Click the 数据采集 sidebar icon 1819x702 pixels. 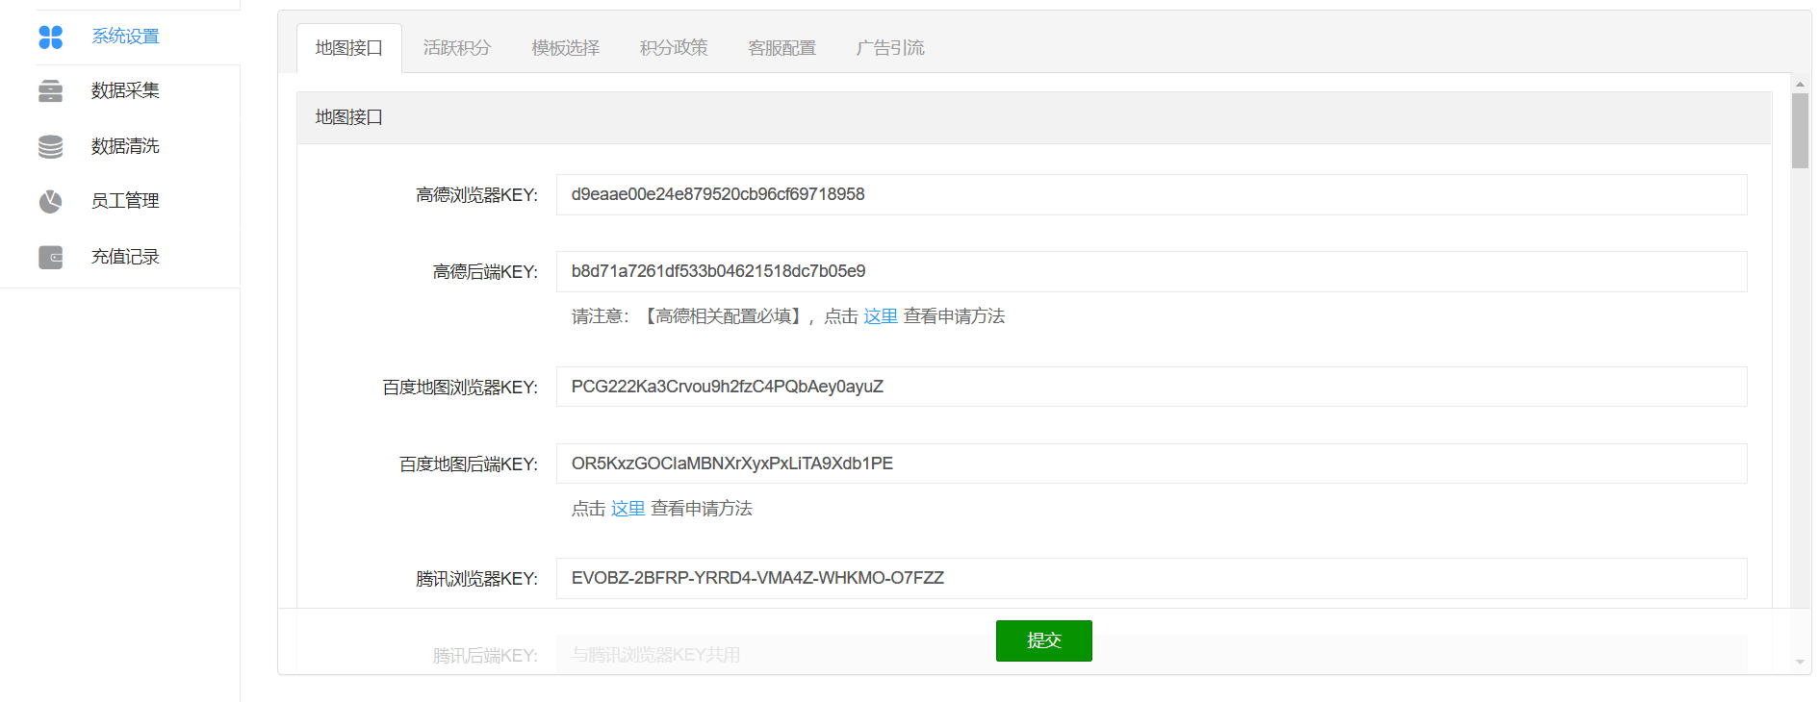[x=50, y=91]
